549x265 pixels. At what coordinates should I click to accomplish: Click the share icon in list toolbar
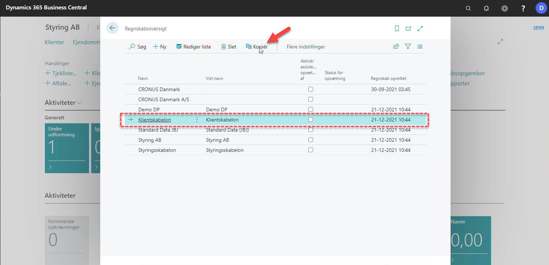pos(396,47)
